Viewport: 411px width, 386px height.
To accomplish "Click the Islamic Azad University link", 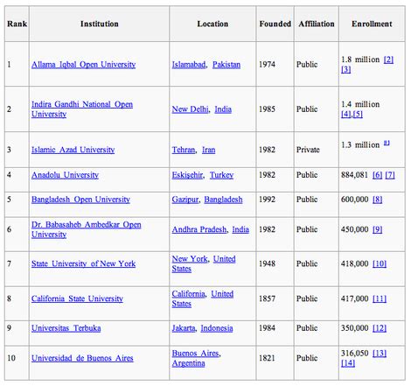I will [x=73, y=150].
